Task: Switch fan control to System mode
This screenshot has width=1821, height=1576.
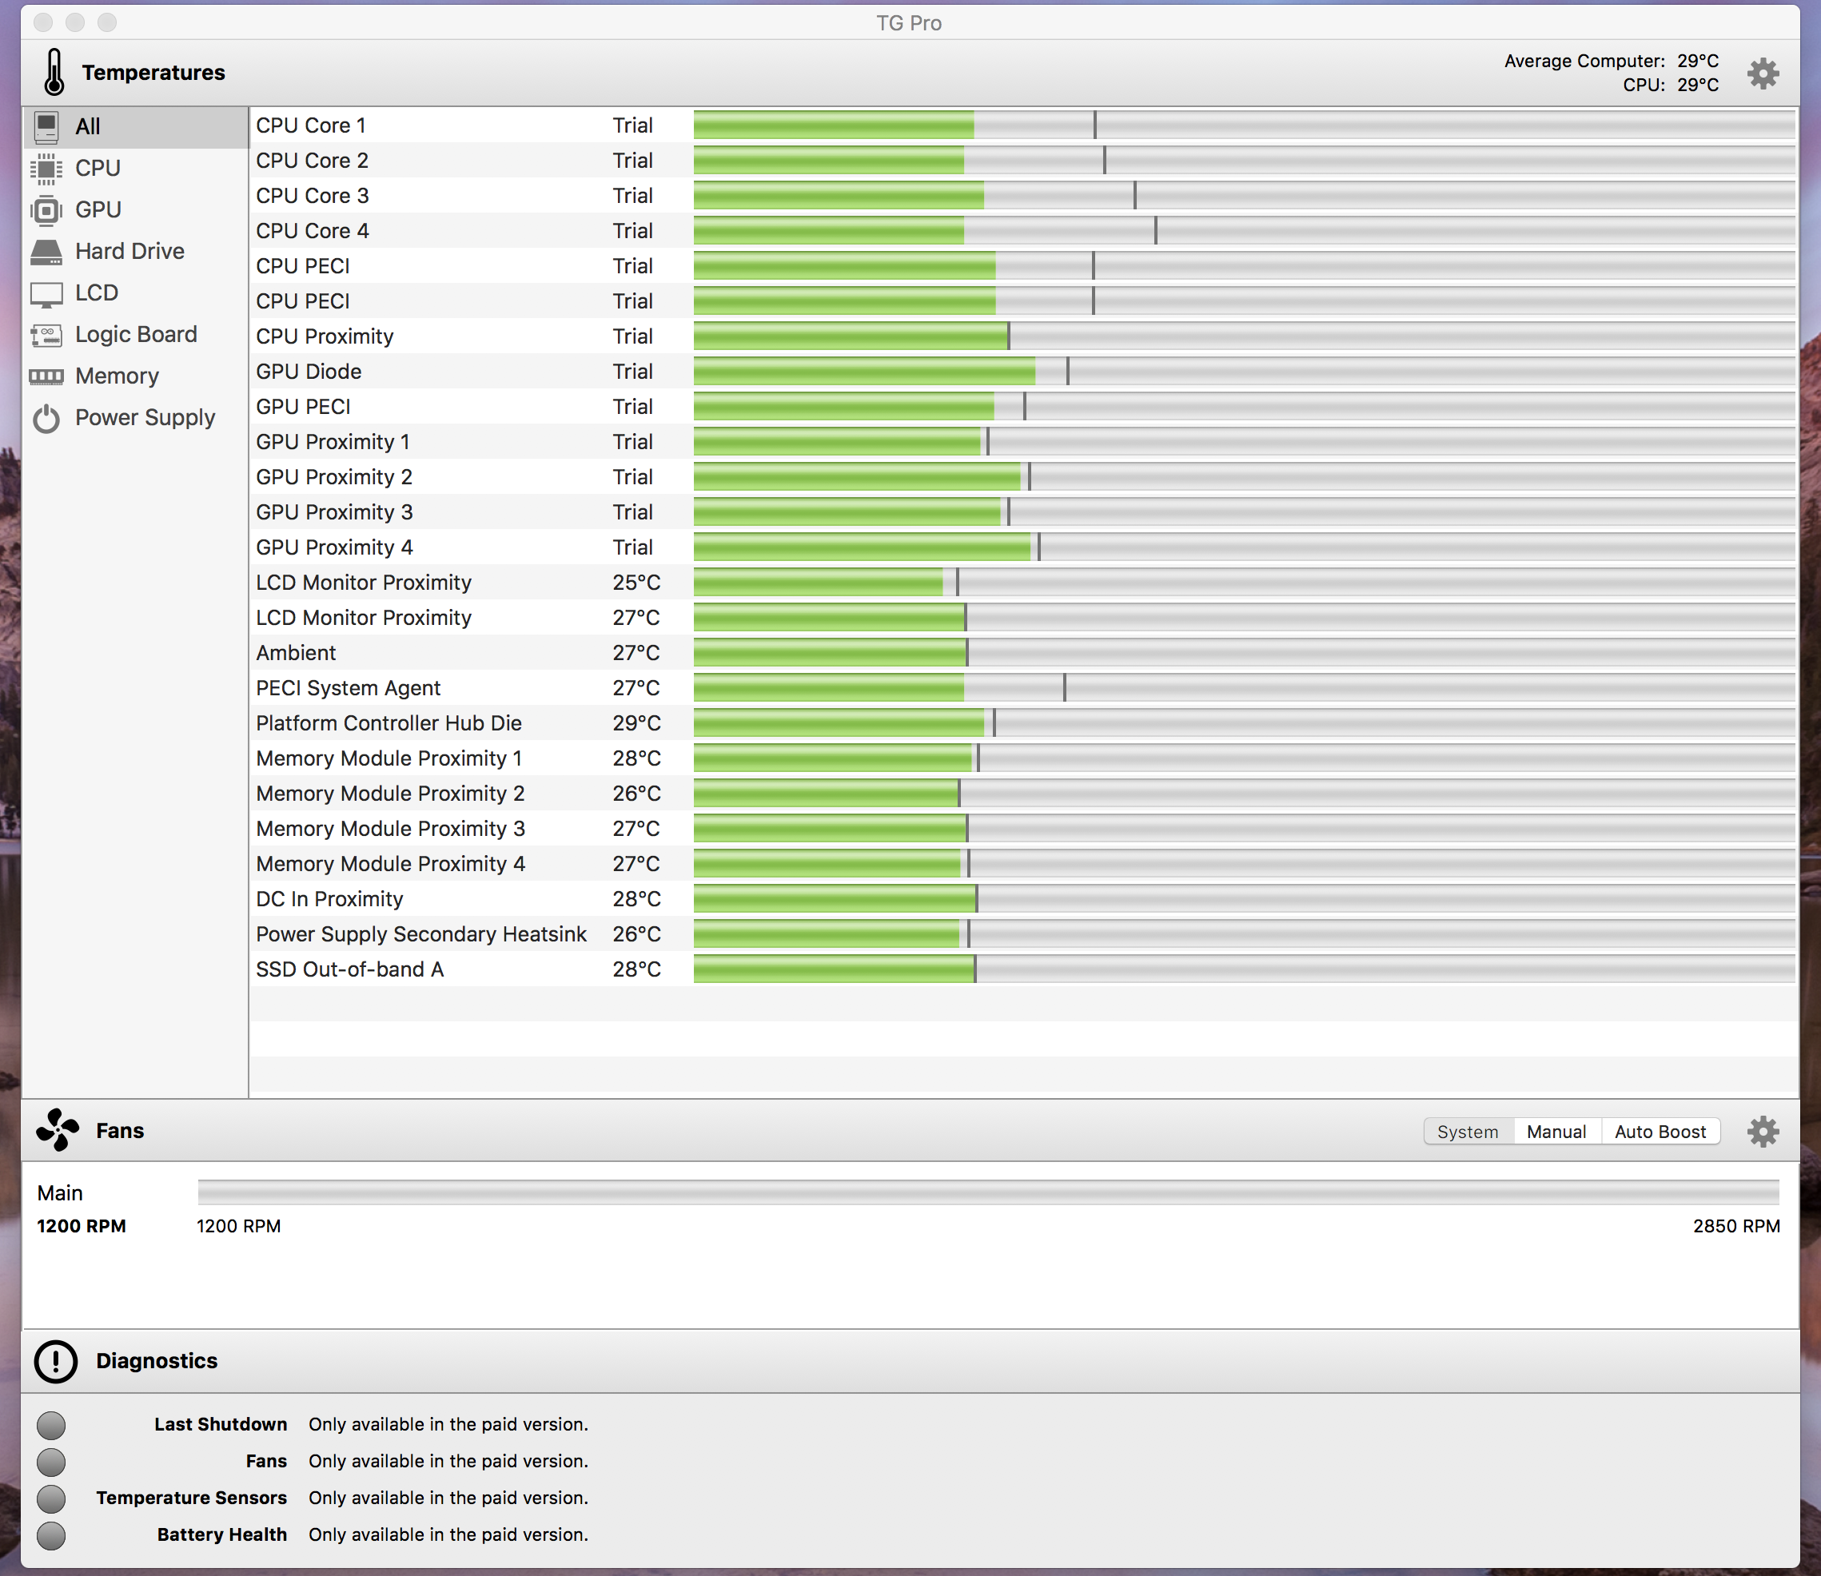Action: (x=1467, y=1132)
